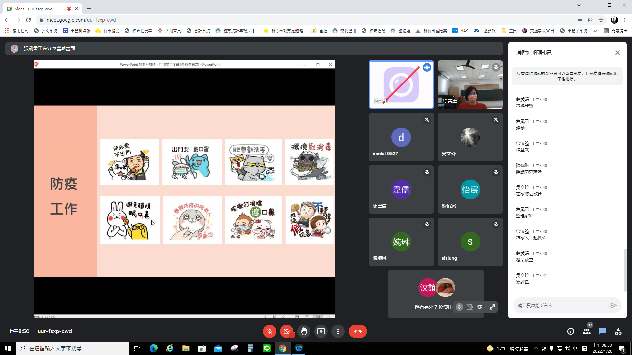
Task: Open the NAS bookmark
Action: [460, 31]
